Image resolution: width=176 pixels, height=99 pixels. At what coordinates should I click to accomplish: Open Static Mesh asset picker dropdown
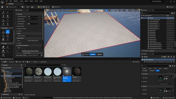(x=167, y=76)
